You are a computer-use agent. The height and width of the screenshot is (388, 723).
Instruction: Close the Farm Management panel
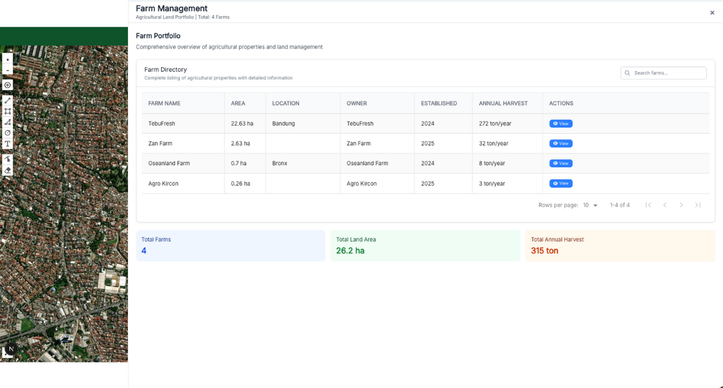[x=712, y=13]
